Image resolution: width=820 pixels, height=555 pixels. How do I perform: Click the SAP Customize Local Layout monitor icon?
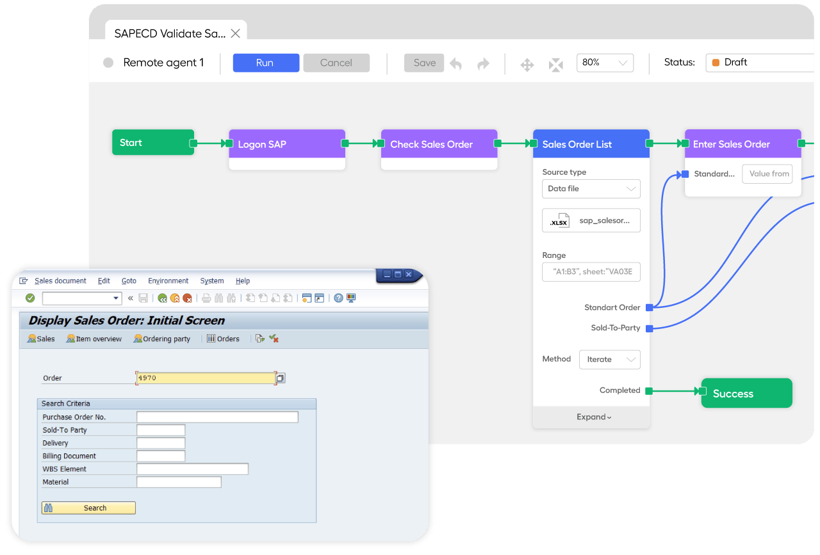point(351,298)
